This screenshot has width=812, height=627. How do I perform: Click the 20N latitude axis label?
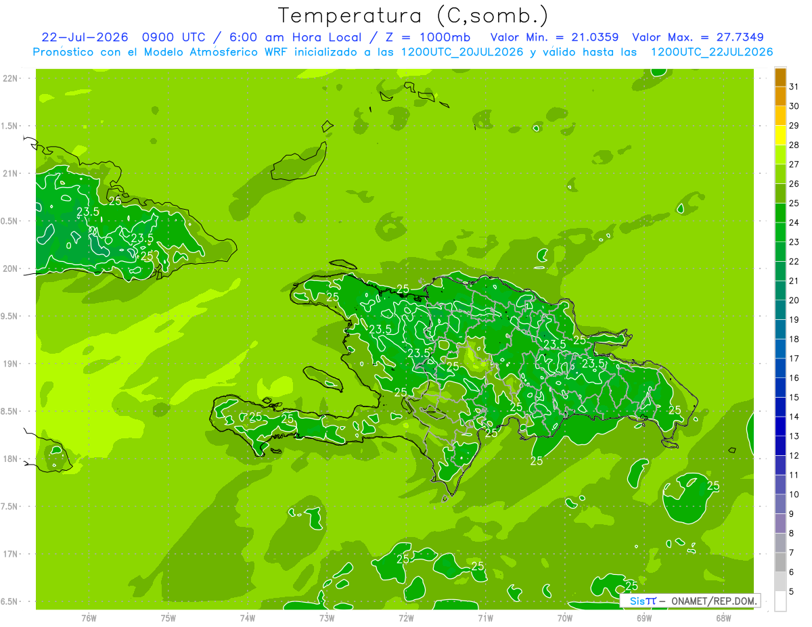pyautogui.click(x=10, y=269)
